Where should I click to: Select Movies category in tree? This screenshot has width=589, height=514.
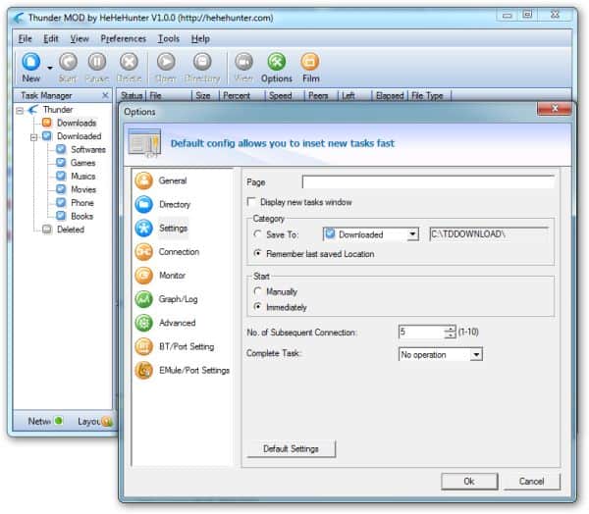pyautogui.click(x=83, y=189)
